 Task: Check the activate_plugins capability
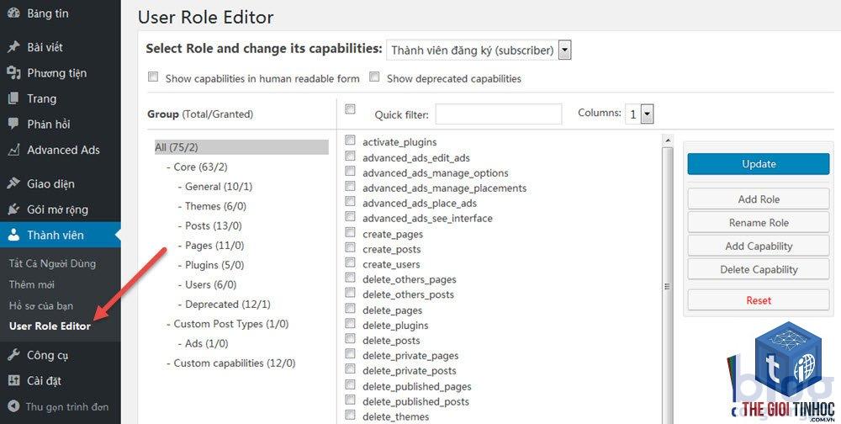[x=350, y=140]
